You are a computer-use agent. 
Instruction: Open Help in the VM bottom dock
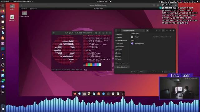coord(103,94)
